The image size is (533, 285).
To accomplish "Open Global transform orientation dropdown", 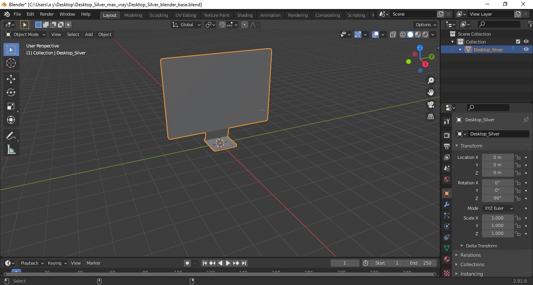I will pyautogui.click(x=187, y=25).
